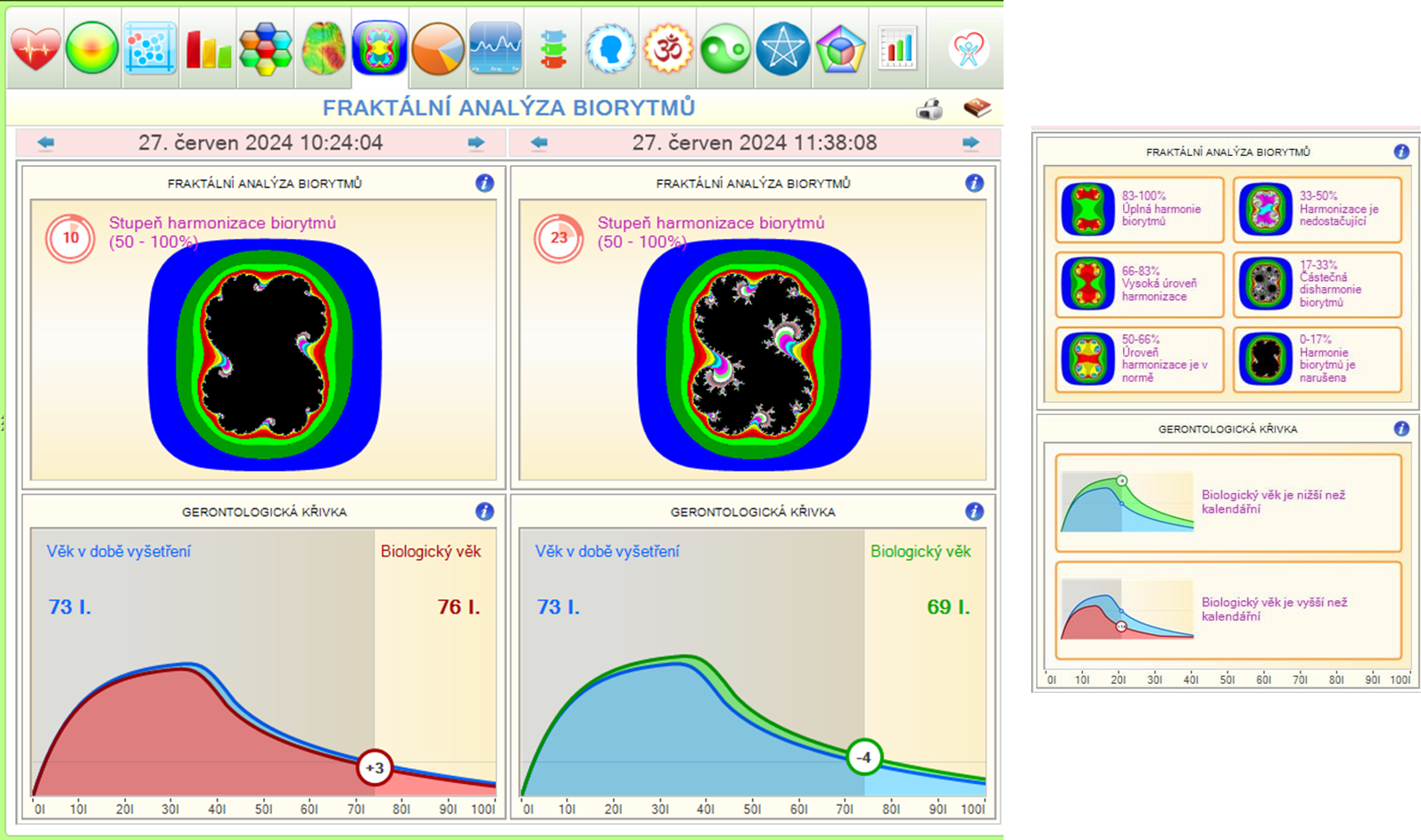Show info for left fractal analysis panel
Image resolution: width=1421 pixels, height=840 pixels.
click(x=484, y=183)
